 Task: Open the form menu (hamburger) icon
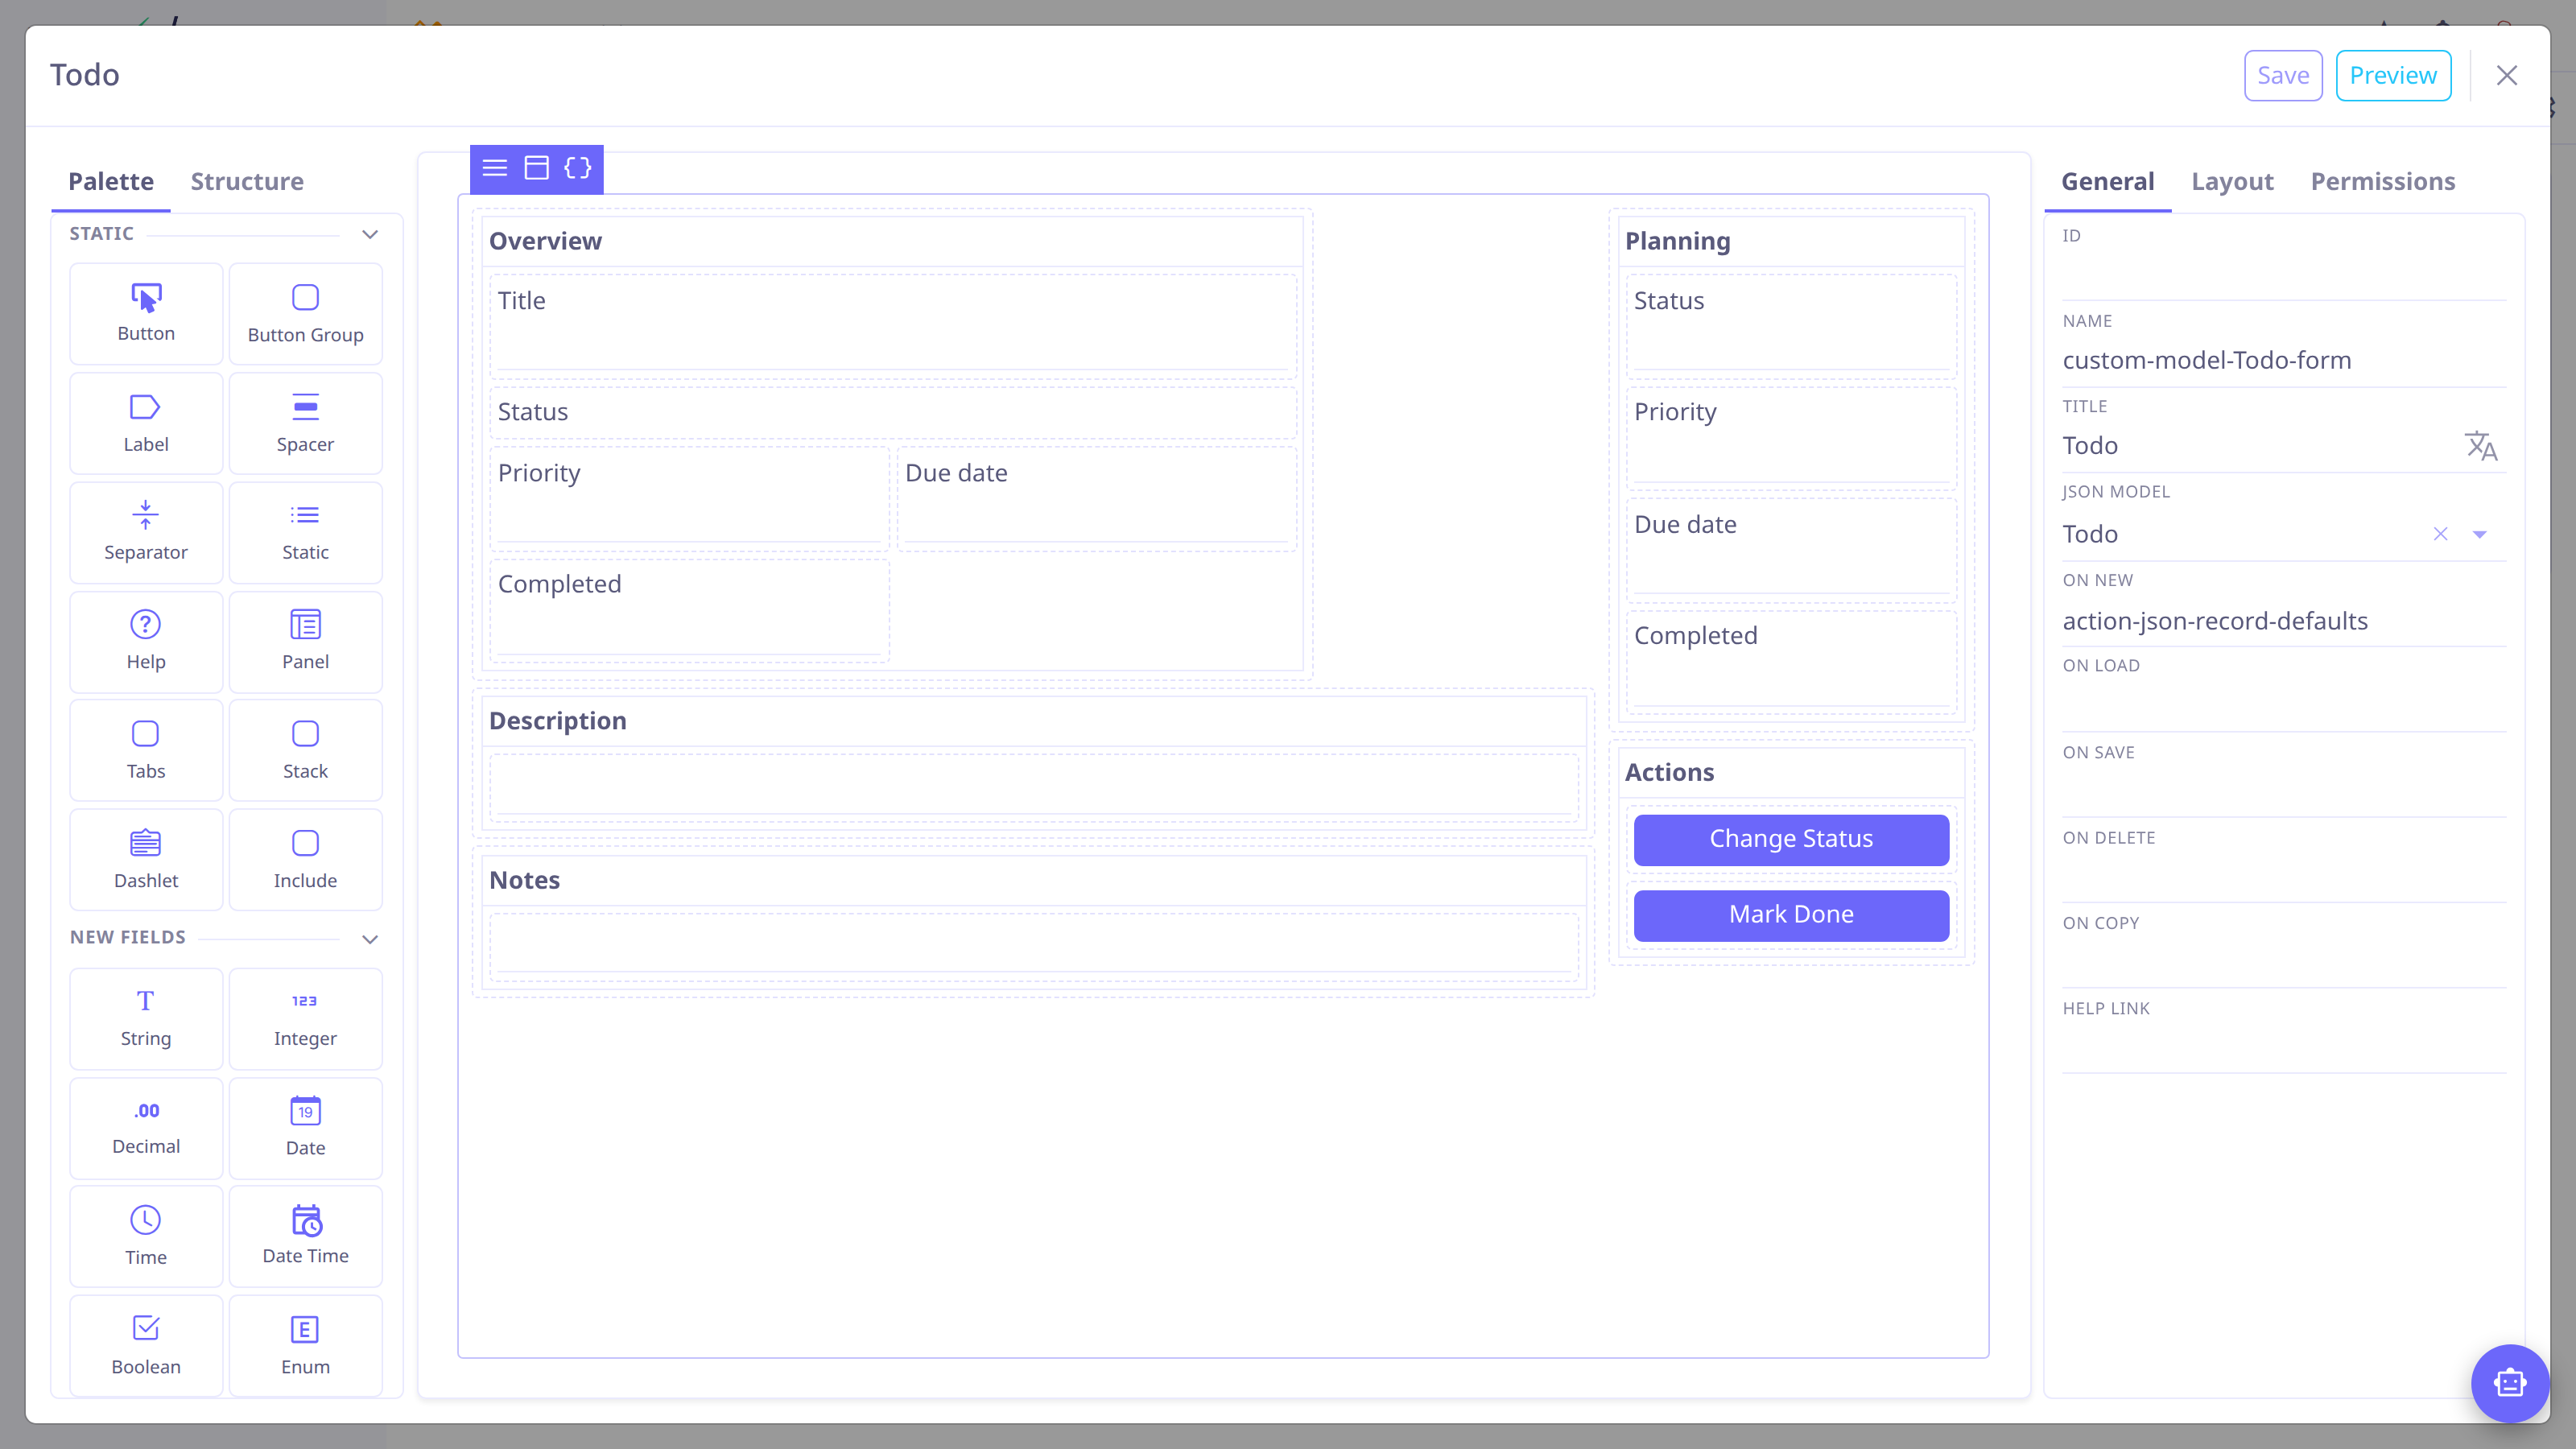coord(495,168)
